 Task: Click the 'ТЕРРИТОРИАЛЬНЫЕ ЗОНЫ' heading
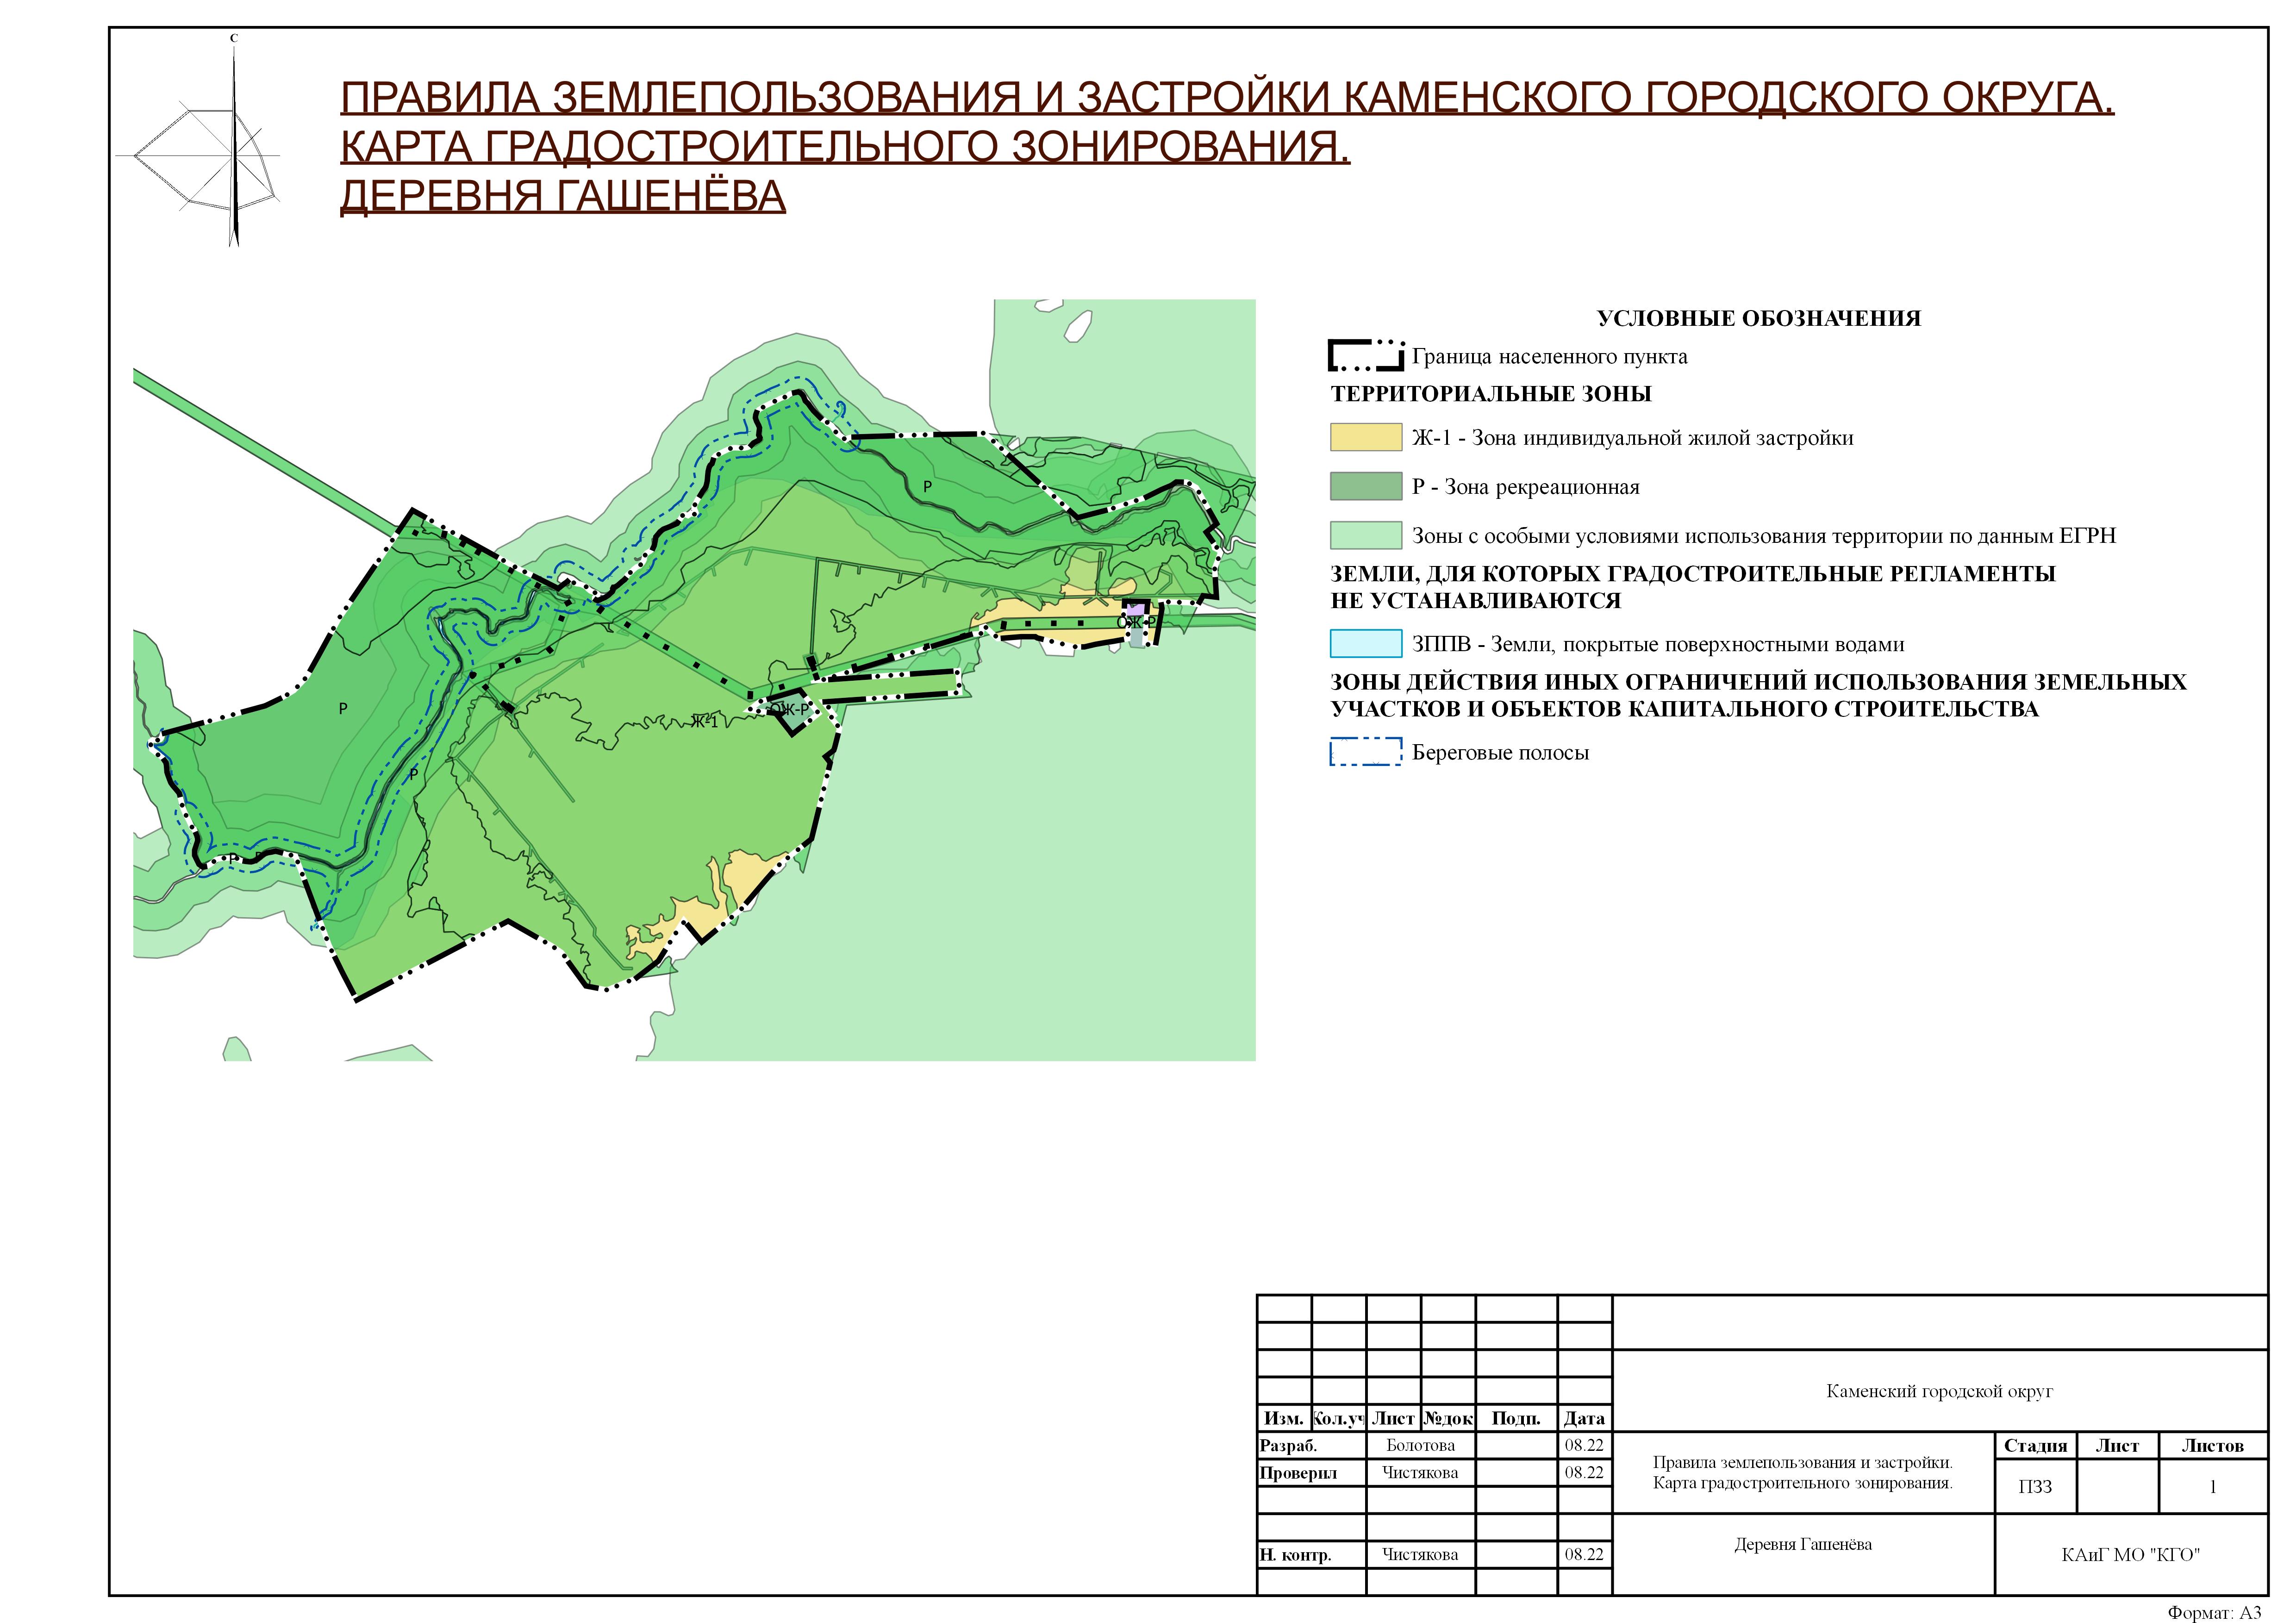click(1490, 394)
